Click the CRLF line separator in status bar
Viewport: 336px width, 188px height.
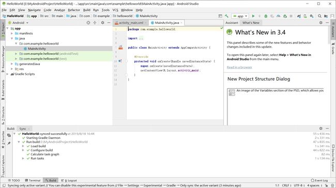(x=286, y=185)
